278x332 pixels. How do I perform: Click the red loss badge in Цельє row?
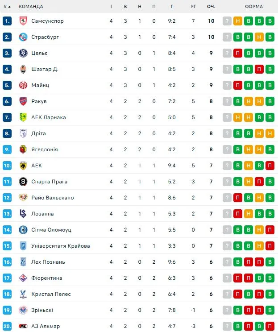238,53
